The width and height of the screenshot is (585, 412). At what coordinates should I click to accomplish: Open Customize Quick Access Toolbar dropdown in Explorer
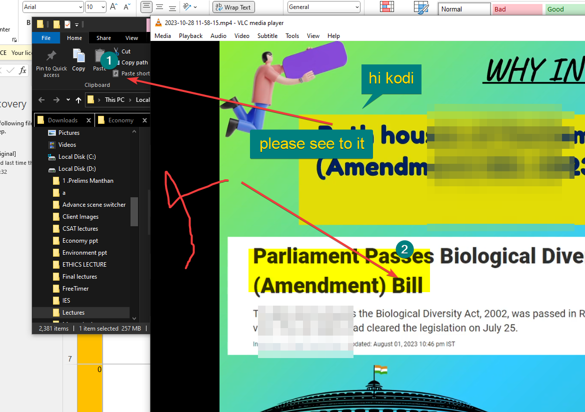coord(76,25)
